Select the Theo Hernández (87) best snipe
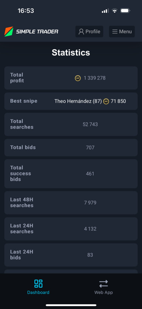142x309 pixels. coord(78,101)
